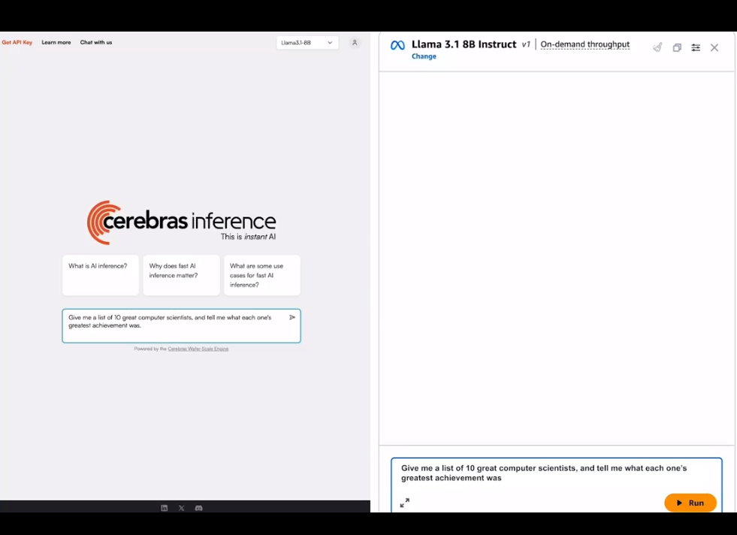Run the prompt with Run button

(x=690, y=503)
